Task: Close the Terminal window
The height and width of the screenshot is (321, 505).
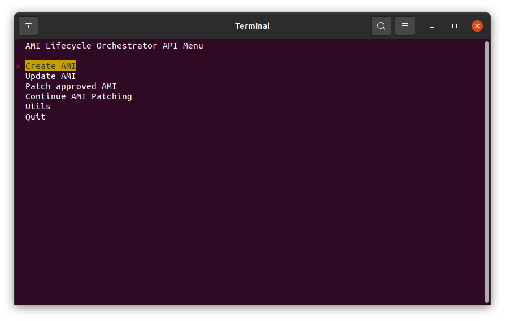Action: (477, 26)
